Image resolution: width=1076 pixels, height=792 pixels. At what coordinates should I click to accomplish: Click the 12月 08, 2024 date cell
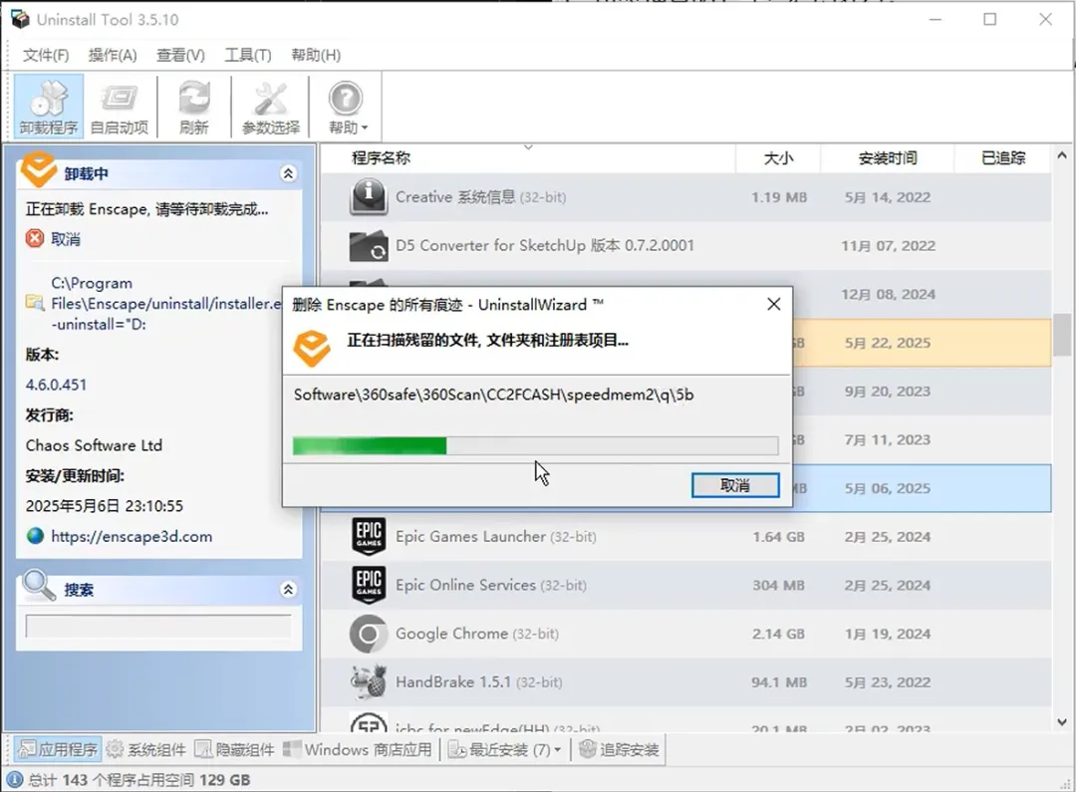888,295
